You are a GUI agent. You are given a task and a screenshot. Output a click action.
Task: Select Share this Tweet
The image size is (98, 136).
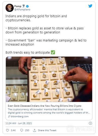tap(47, 130)
